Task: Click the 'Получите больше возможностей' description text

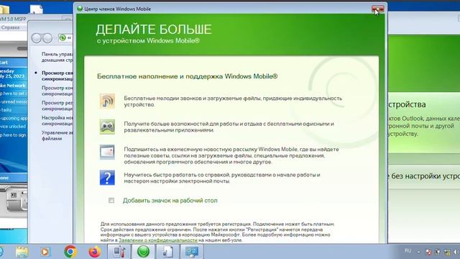Action: pyautogui.click(x=229, y=127)
